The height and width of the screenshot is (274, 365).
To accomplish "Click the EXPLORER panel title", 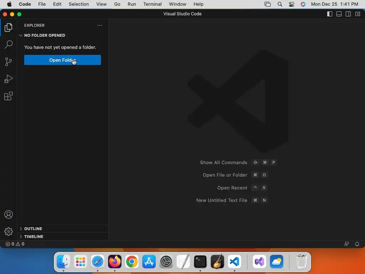I will pos(34,25).
